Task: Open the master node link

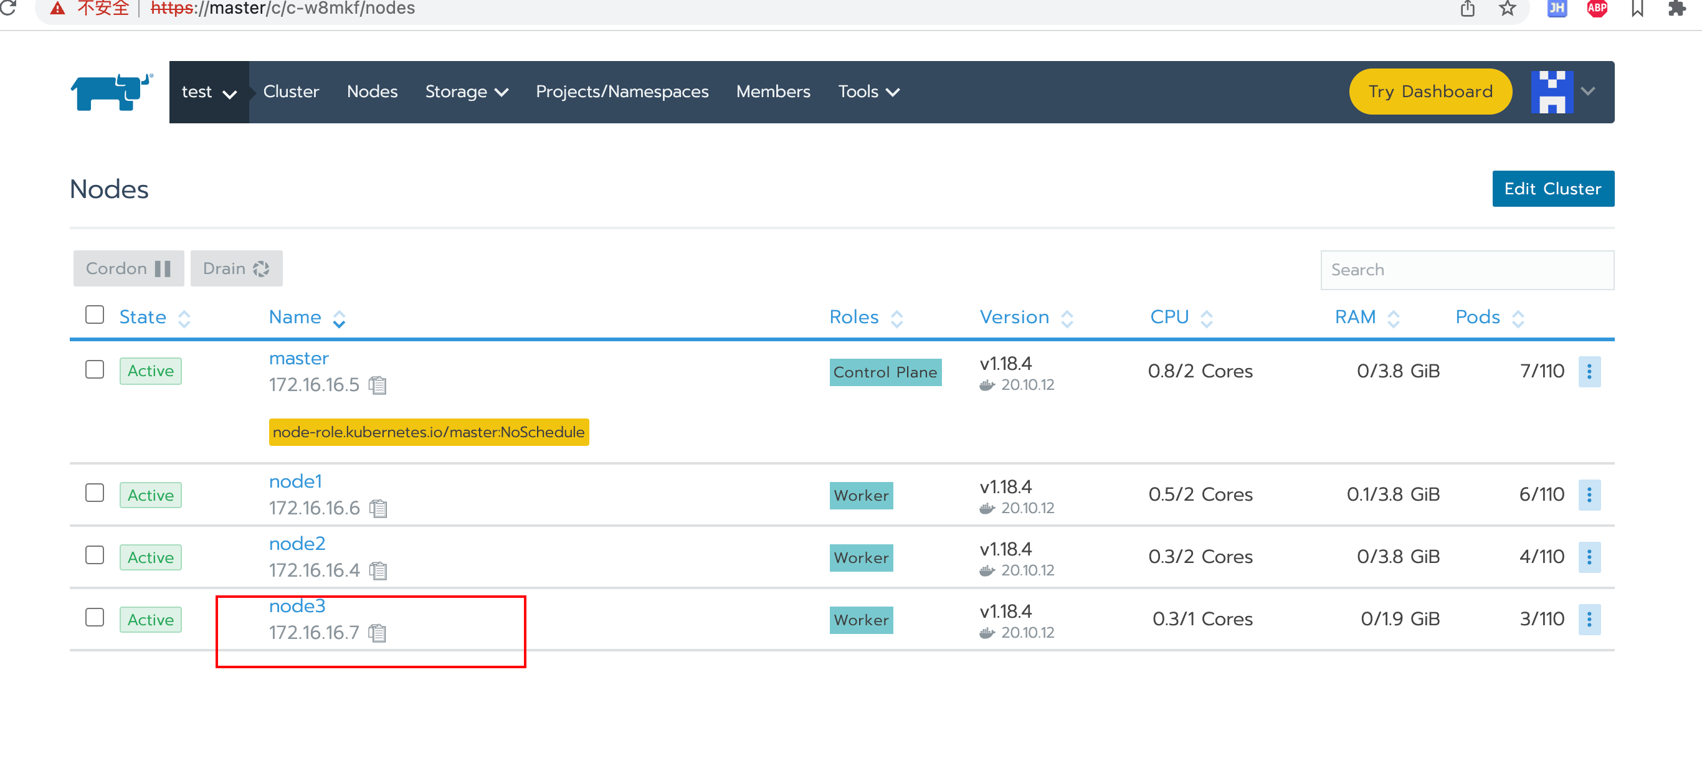Action: click(x=298, y=358)
